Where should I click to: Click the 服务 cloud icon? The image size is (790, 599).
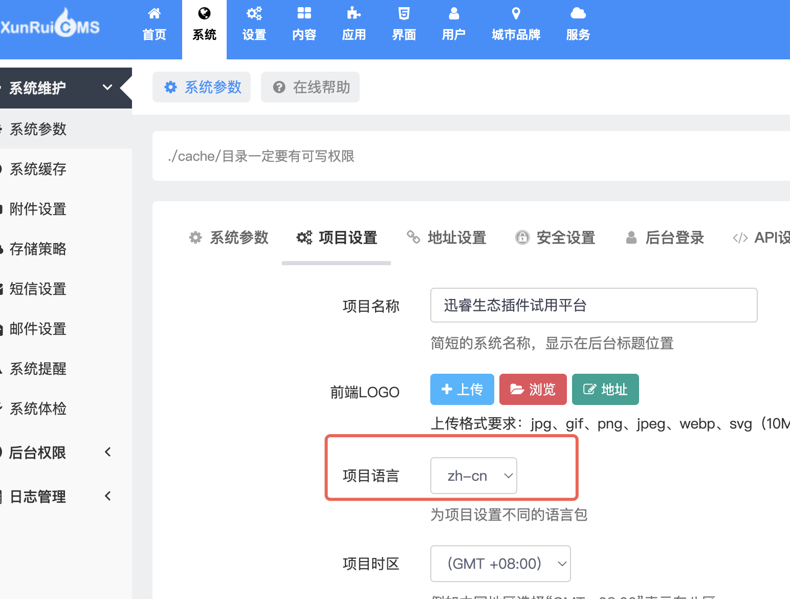(x=578, y=13)
